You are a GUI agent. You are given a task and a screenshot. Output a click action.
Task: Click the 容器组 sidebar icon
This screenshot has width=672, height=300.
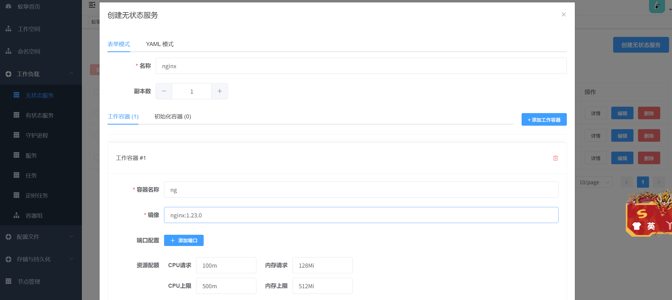pos(17,215)
